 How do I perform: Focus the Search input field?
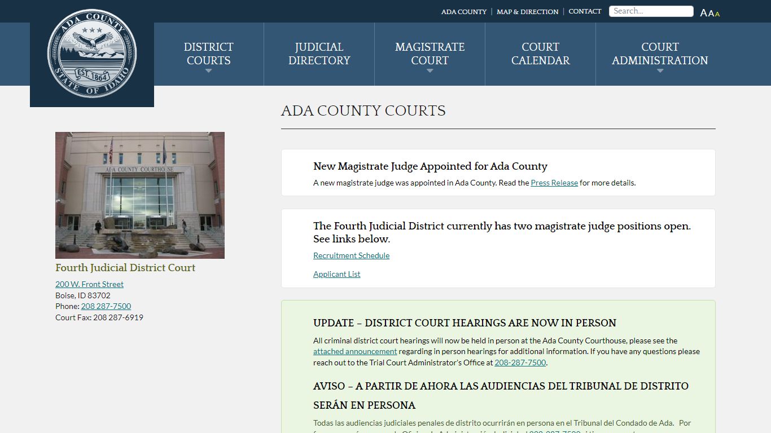click(x=651, y=11)
